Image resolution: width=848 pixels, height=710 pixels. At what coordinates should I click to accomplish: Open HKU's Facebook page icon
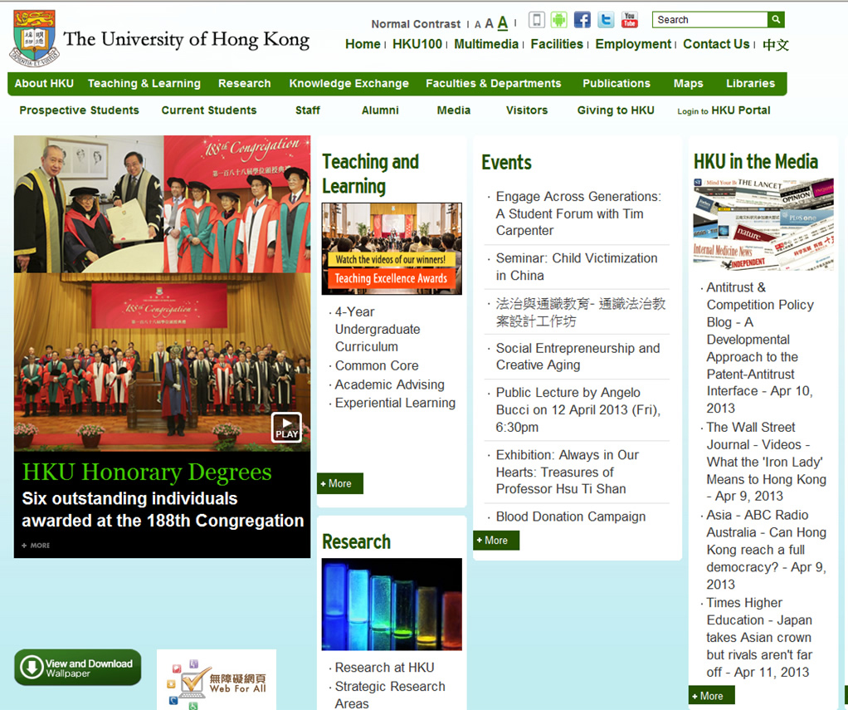(582, 20)
